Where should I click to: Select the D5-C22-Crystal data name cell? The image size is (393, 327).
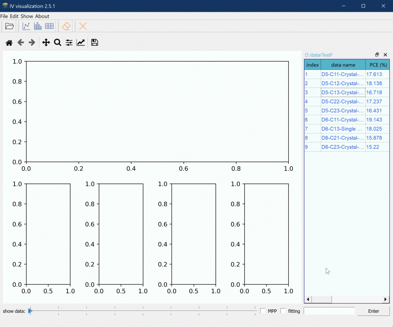point(343,101)
